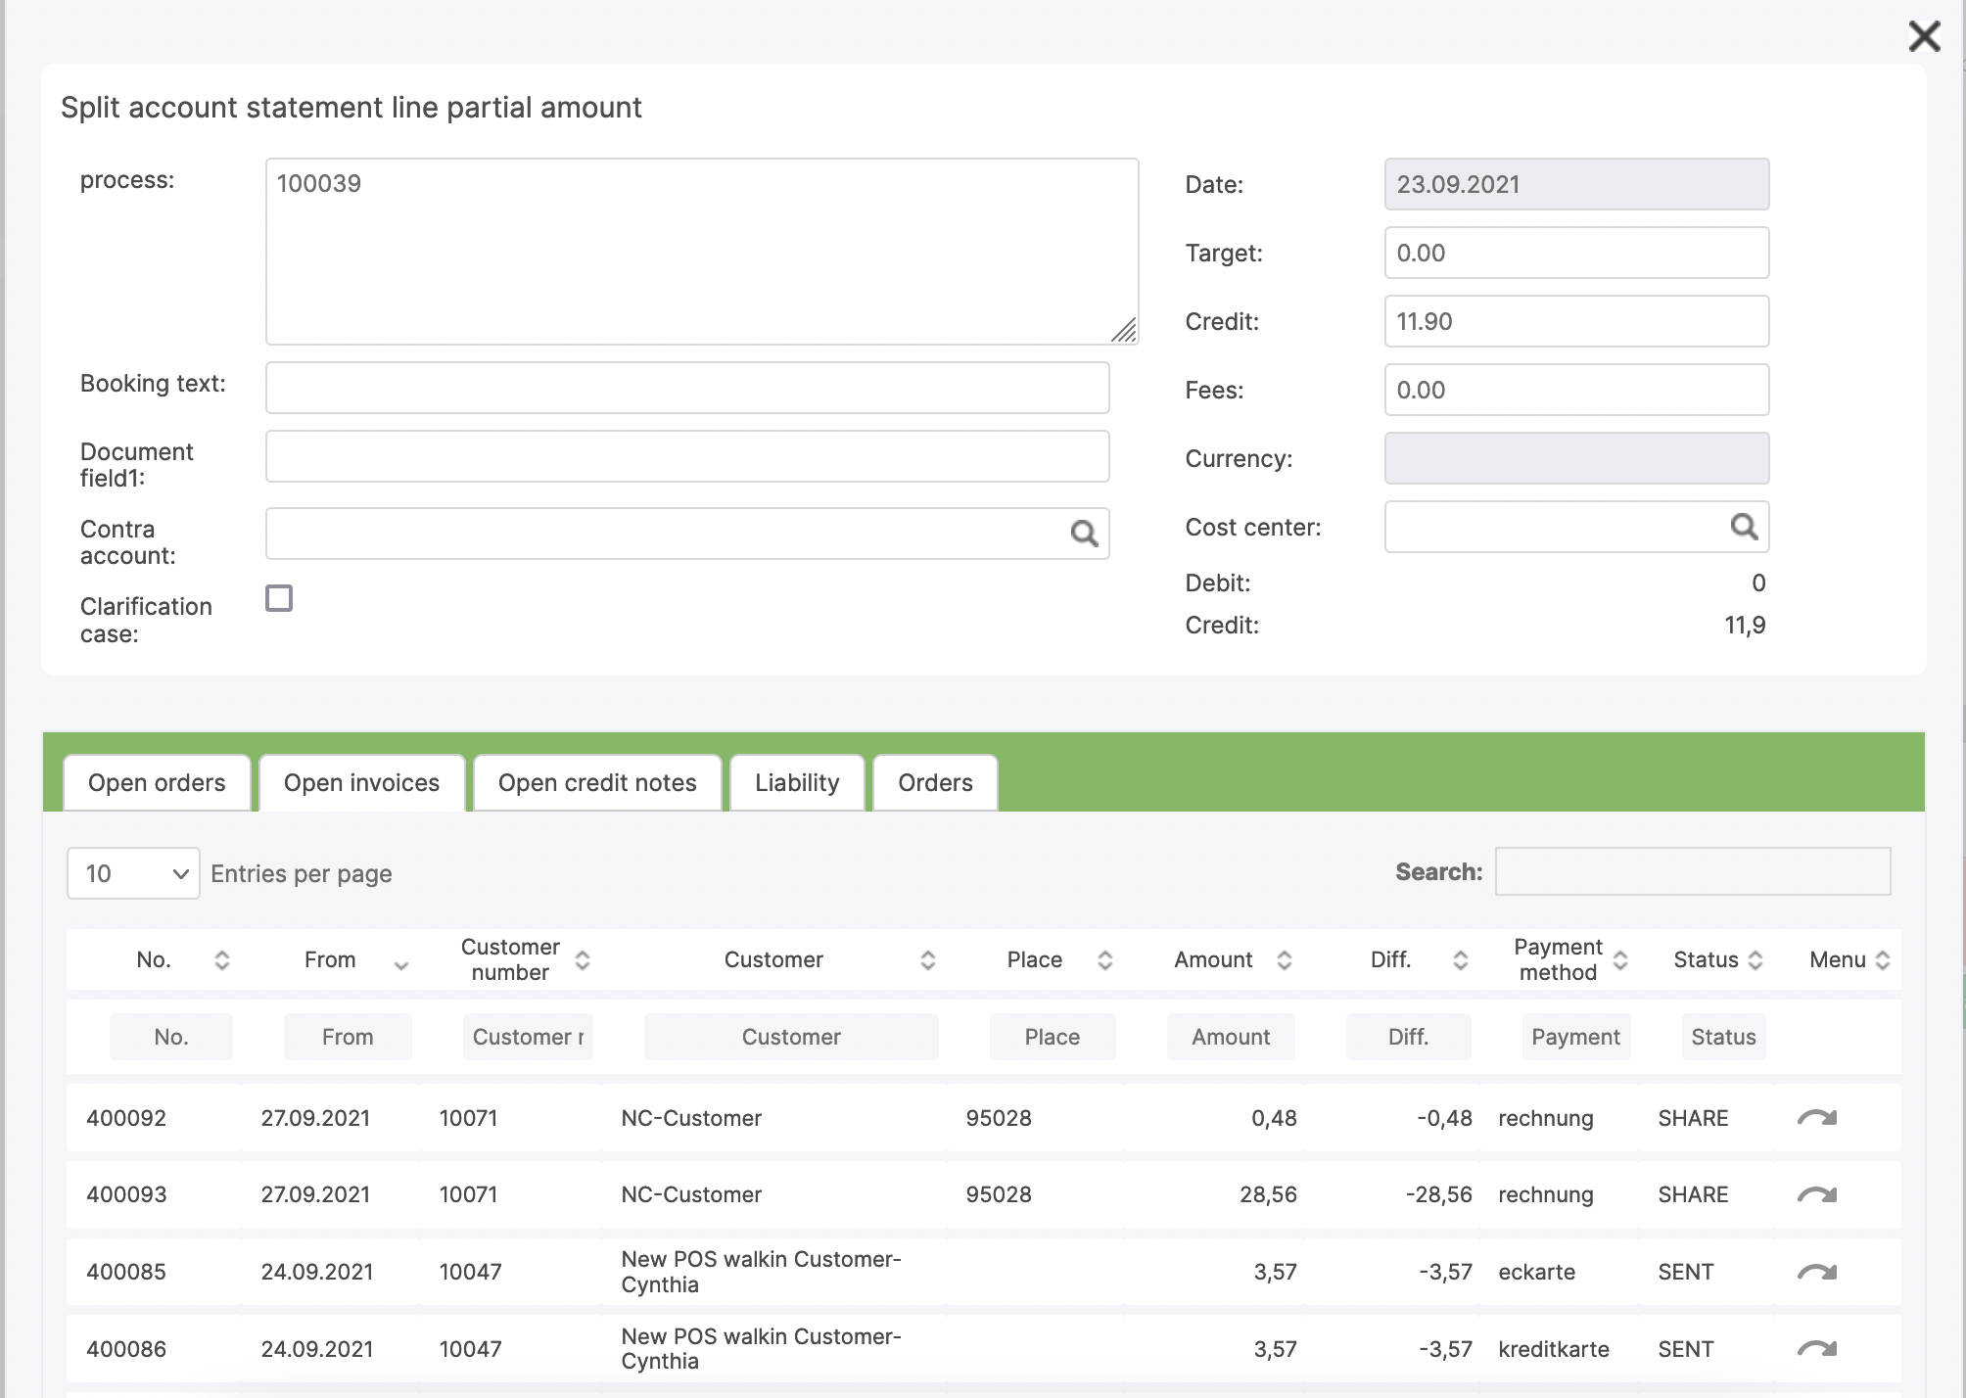Viewport: 1966px width, 1398px height.
Task: Click the Customer column filter box
Action: coord(790,1037)
